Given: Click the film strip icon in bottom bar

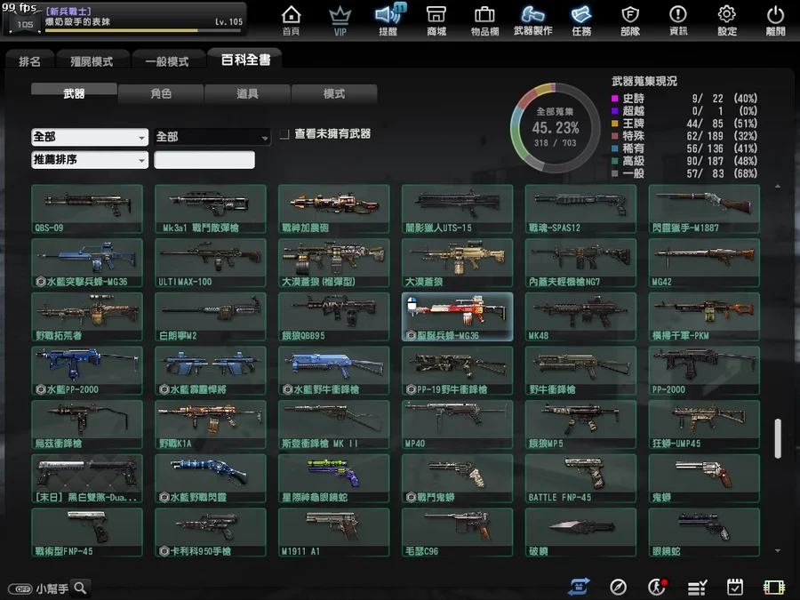Looking at the screenshot, I should click(x=773, y=588).
